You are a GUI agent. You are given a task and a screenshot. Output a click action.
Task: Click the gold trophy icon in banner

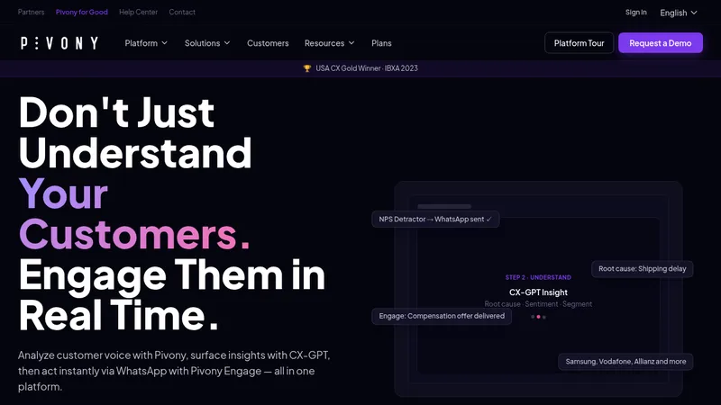(307, 68)
